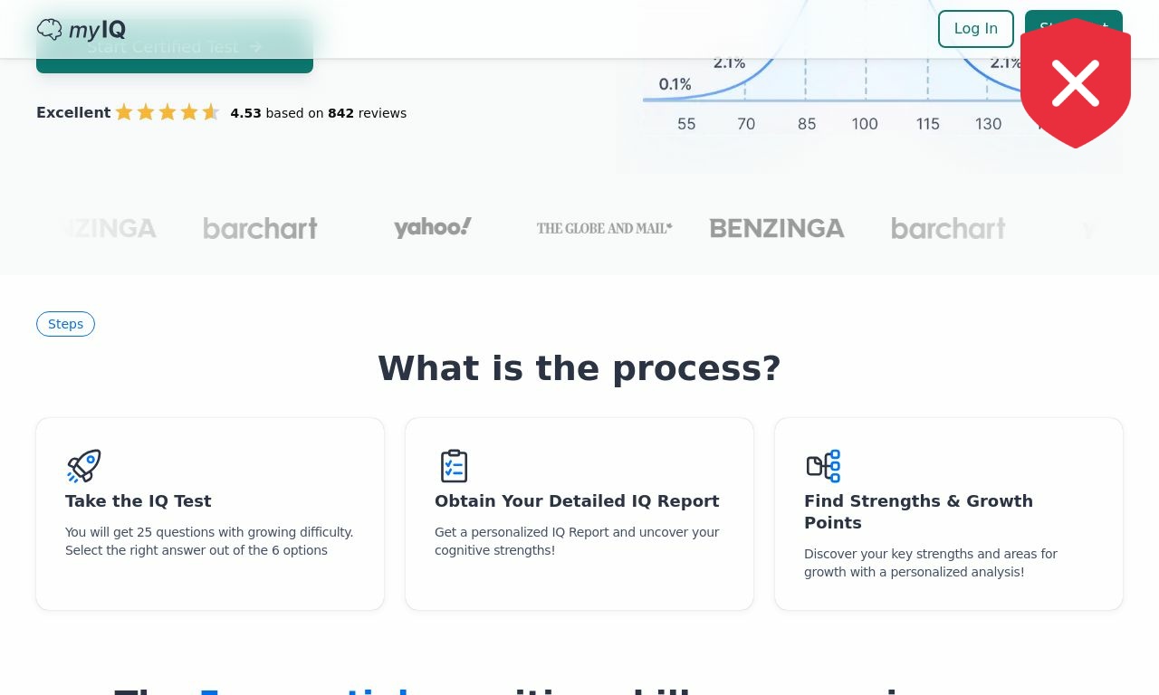Viewport: 1159px width, 695px height.
Task: Open the Take the IQ Test card
Action: coord(210,514)
